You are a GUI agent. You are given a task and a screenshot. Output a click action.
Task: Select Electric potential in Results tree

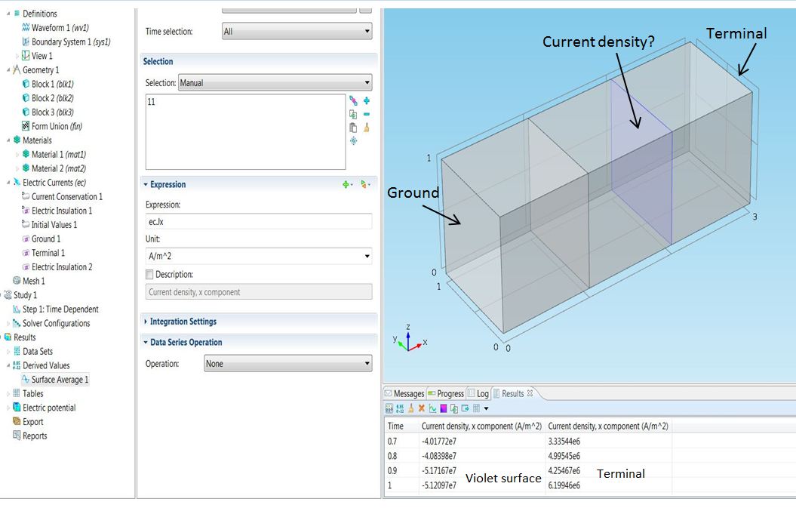[x=48, y=408]
